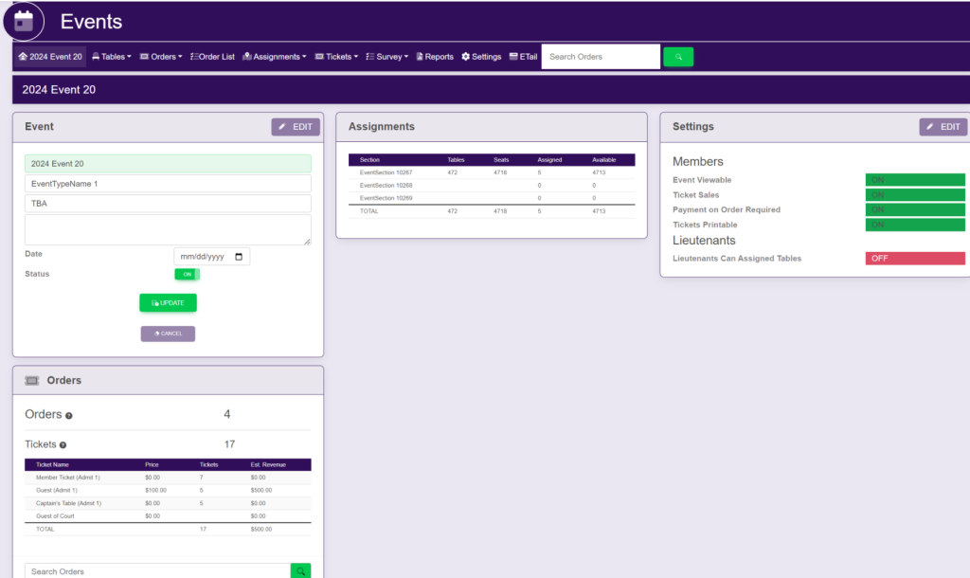Click Edit in the Settings panel
Screen dimensions: 970x578
click(x=943, y=127)
